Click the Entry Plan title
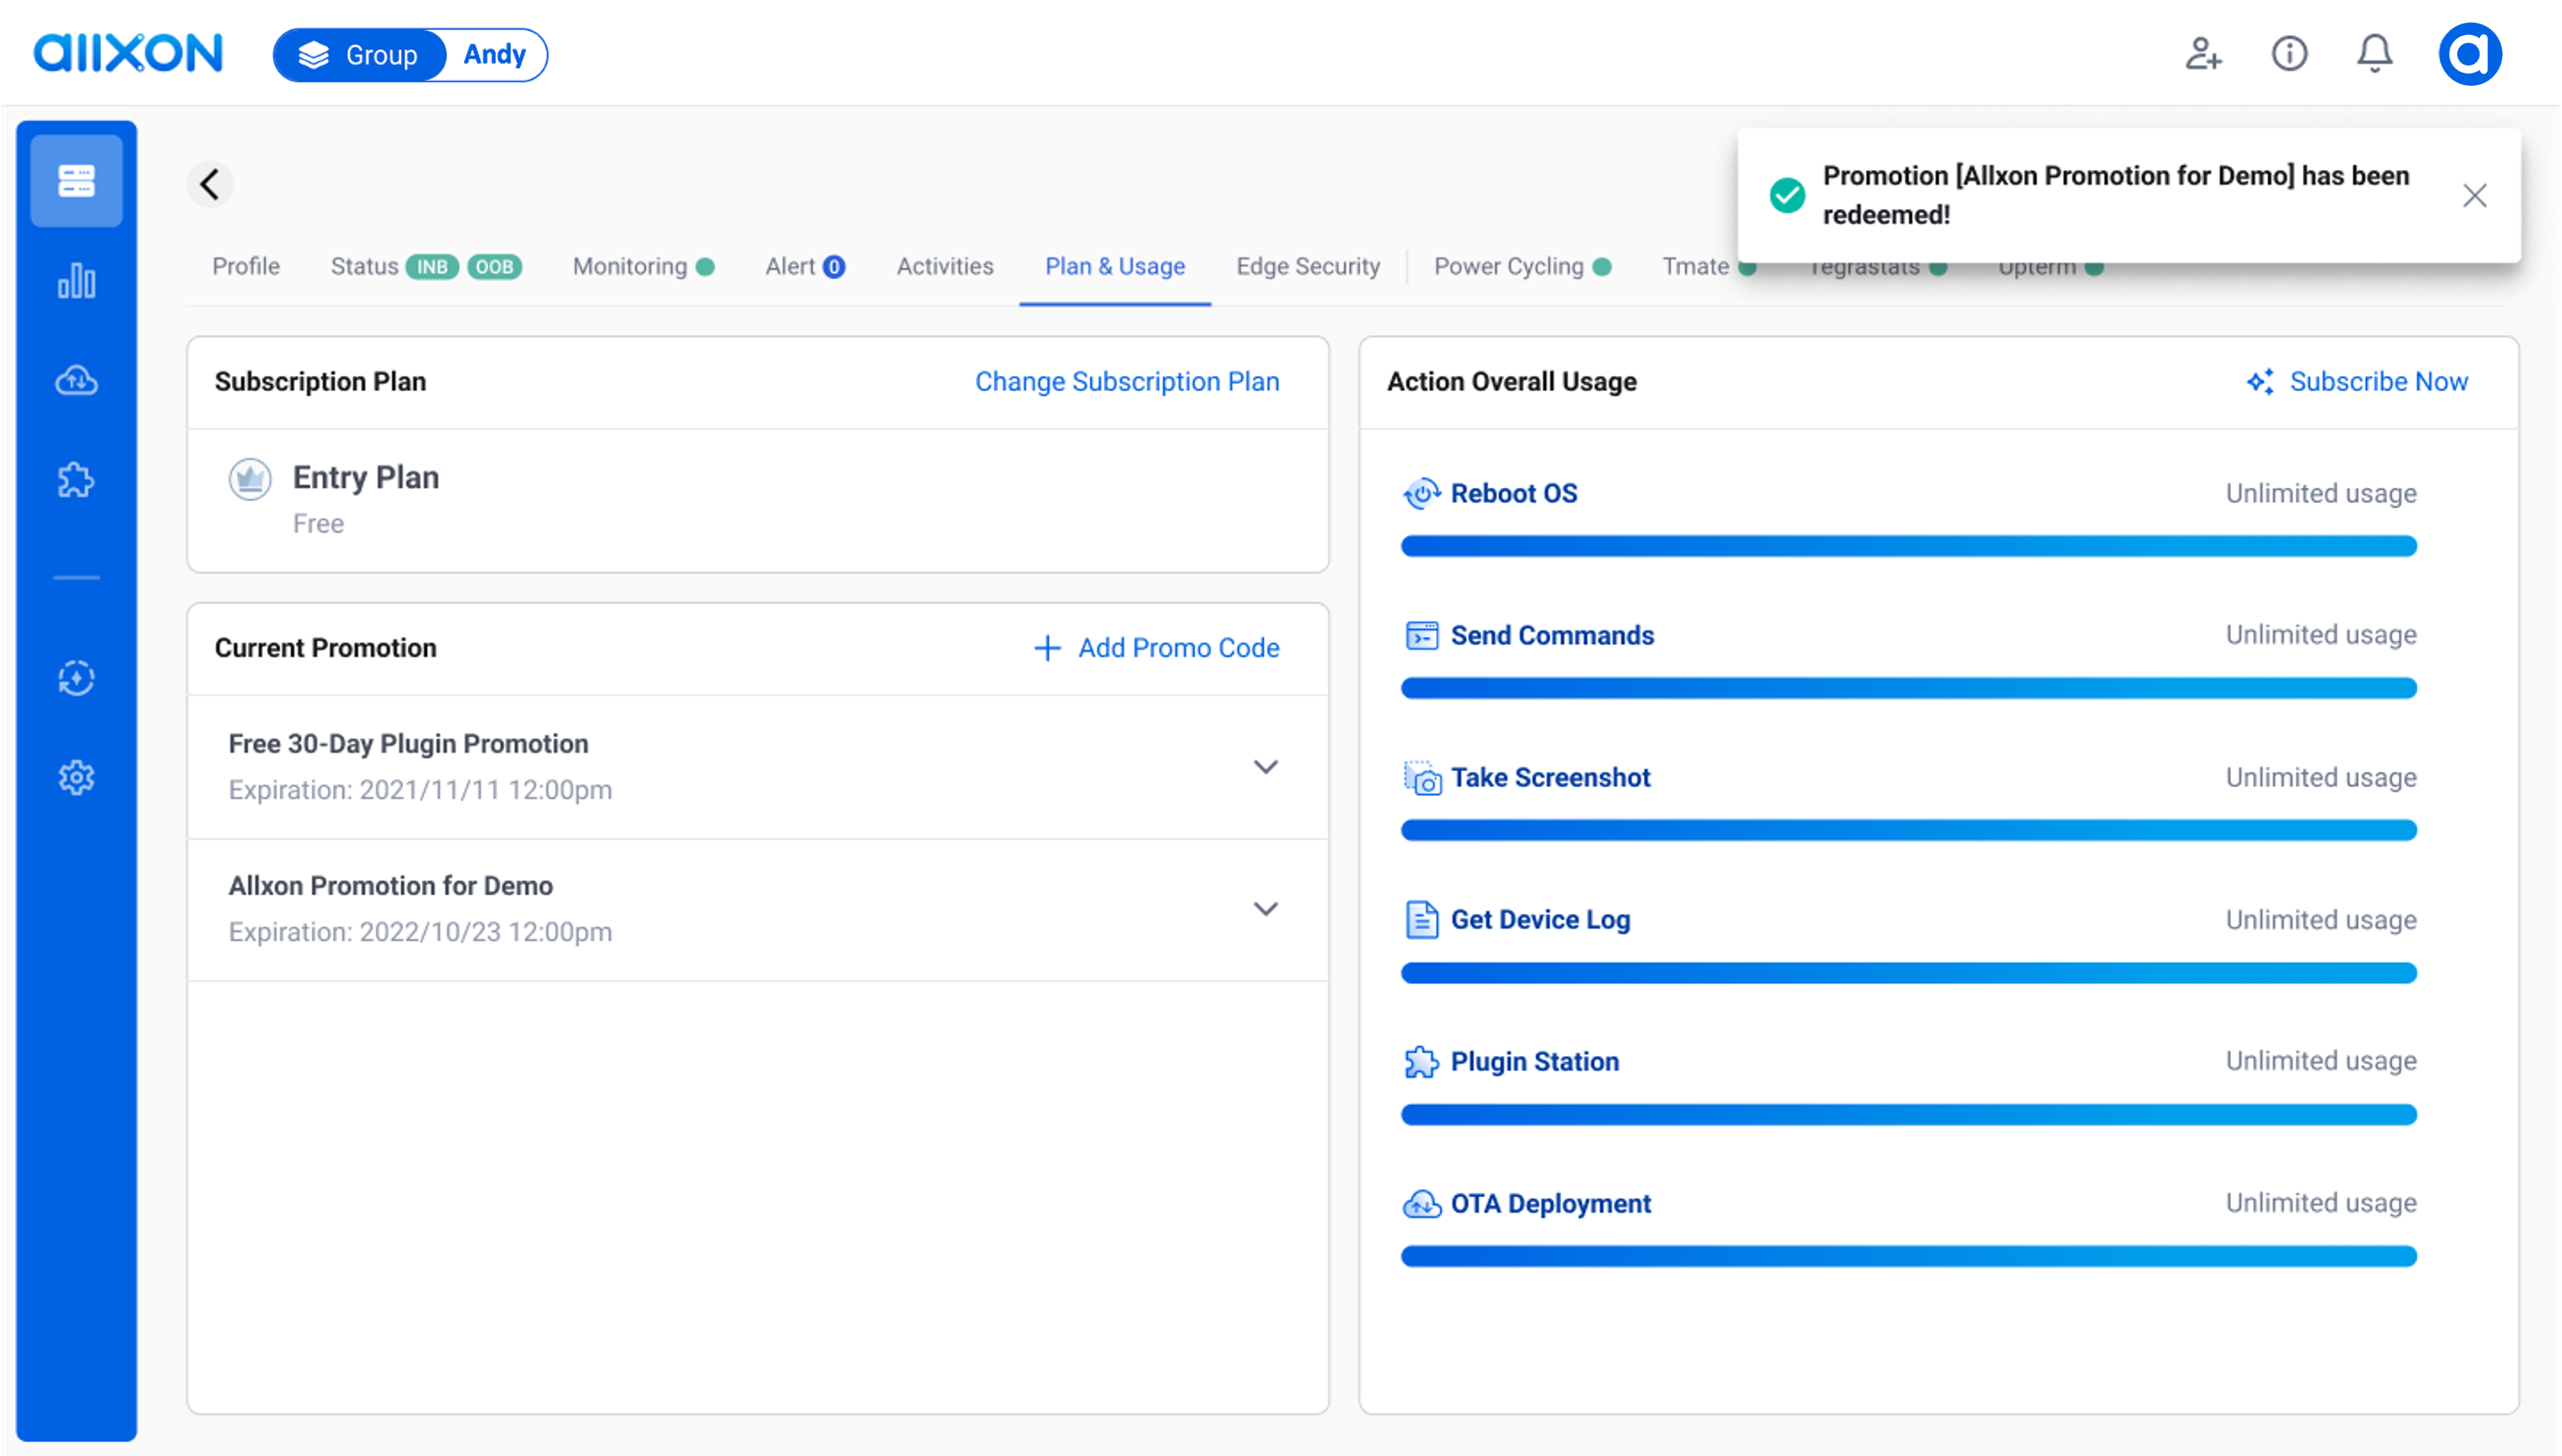 pyautogui.click(x=365, y=478)
